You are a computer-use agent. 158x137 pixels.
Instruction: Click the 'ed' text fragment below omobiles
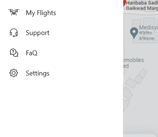pos(126,66)
